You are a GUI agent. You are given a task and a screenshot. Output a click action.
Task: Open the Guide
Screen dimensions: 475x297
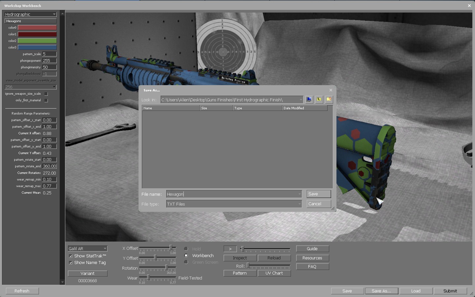312,249
